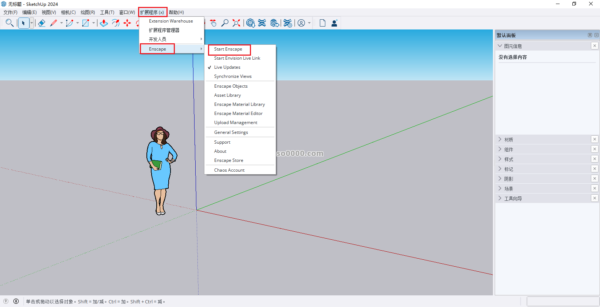
Task: Activate the red Pencil line tool
Action: click(x=54, y=23)
